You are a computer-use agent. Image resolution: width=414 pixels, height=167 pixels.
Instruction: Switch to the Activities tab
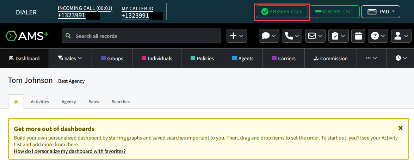click(40, 101)
